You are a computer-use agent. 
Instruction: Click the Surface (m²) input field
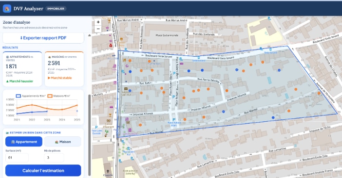point(17,158)
